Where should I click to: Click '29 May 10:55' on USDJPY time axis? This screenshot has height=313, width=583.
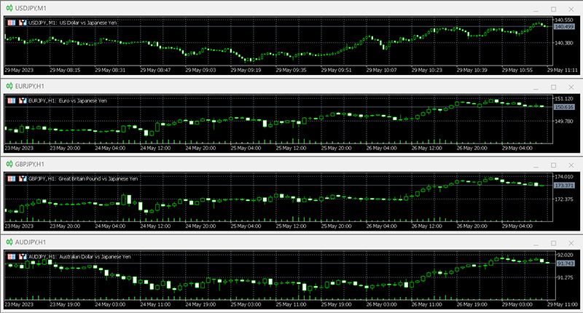(x=517, y=70)
